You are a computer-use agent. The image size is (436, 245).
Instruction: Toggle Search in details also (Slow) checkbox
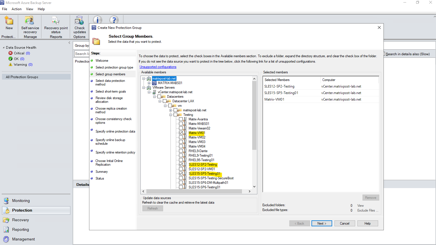click(x=384, y=54)
